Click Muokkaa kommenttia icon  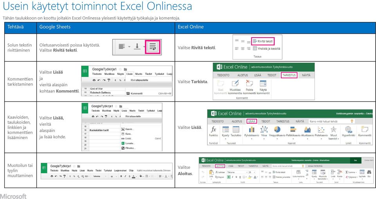click(x=235, y=83)
